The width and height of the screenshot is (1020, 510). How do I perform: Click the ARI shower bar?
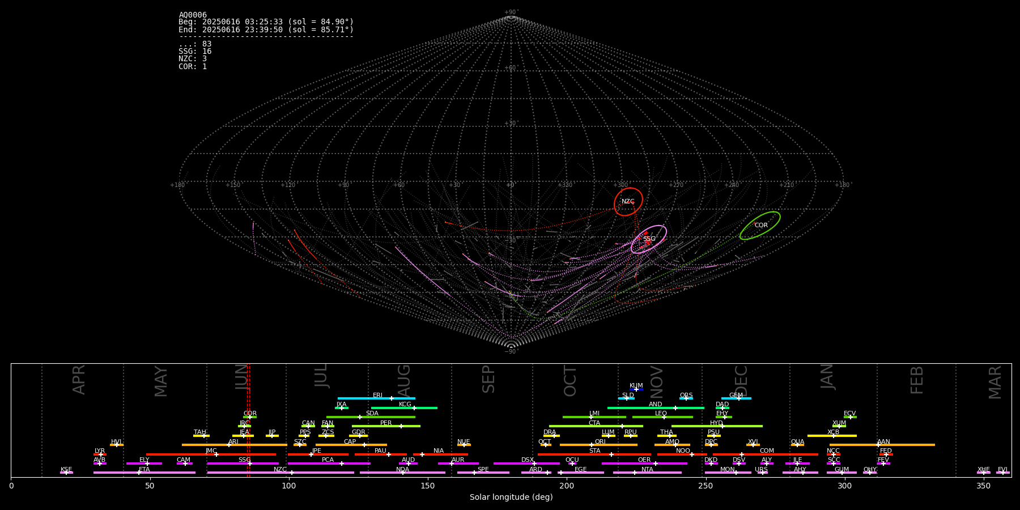tap(235, 445)
